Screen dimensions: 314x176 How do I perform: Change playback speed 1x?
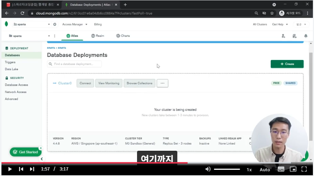tap(249, 170)
